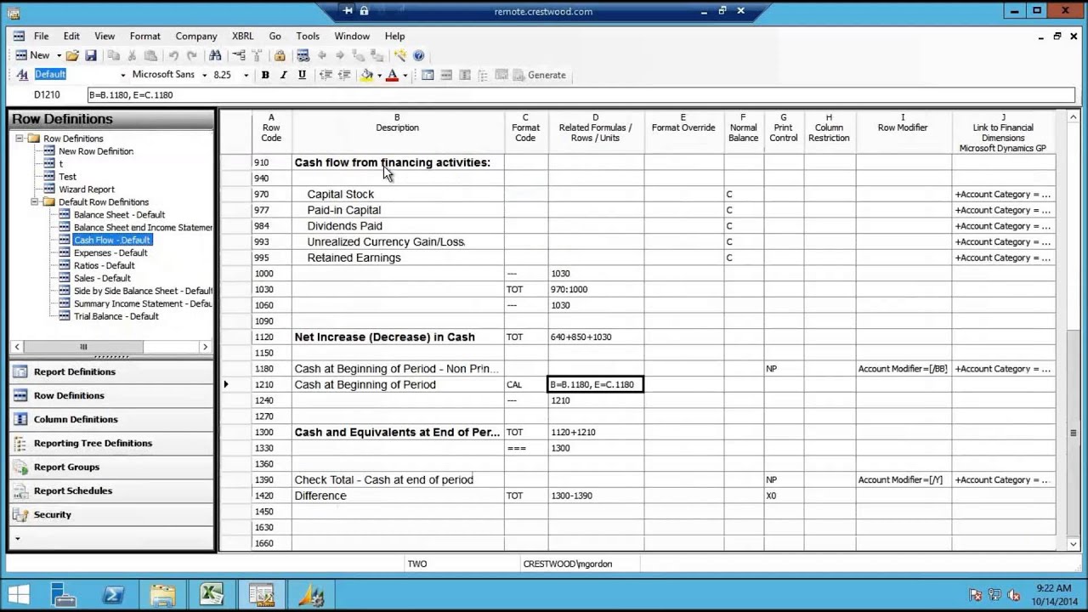Click the formula cell containing 640+850+1030
This screenshot has height=612, width=1088.
click(596, 337)
